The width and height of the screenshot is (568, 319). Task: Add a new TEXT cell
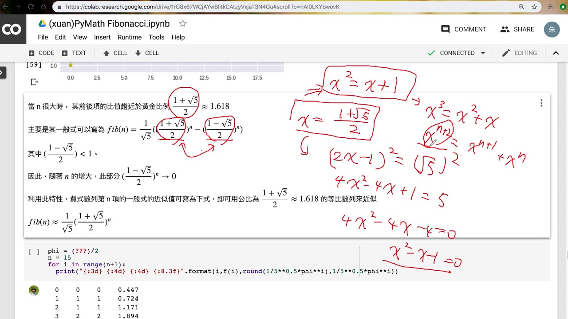(x=74, y=53)
